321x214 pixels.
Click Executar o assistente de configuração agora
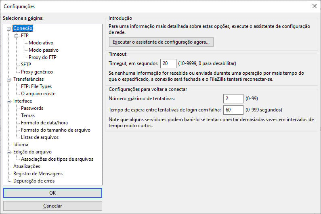161,42
